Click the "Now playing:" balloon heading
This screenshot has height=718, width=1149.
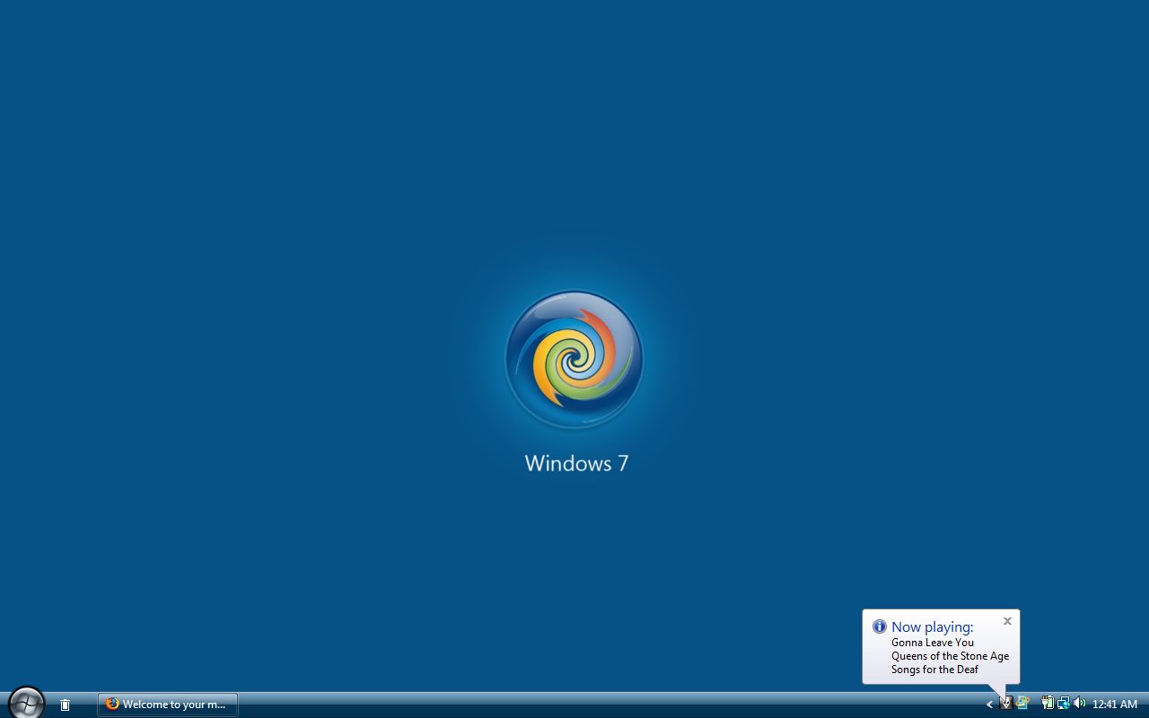tap(932, 626)
